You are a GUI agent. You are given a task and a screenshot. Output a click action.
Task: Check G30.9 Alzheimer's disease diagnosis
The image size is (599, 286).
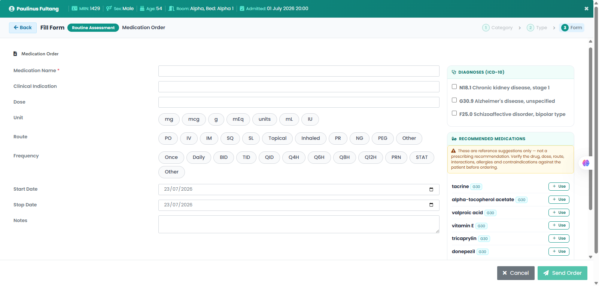pyautogui.click(x=454, y=100)
